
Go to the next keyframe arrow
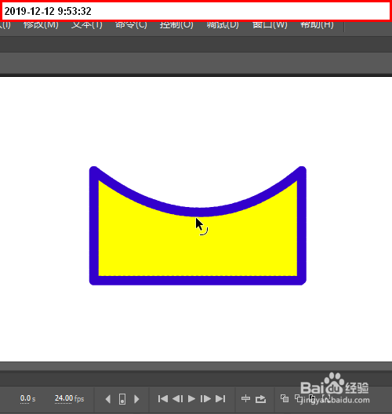tap(136, 398)
